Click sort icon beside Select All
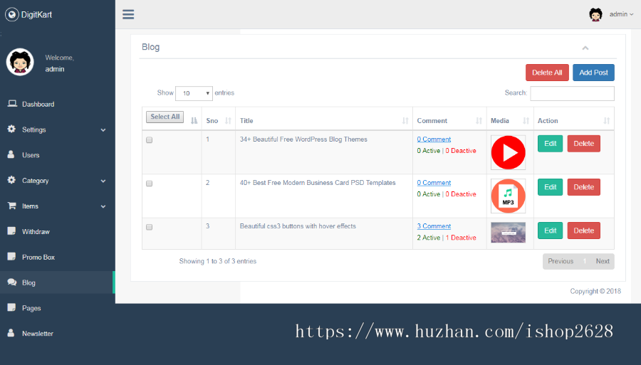 pyautogui.click(x=194, y=121)
